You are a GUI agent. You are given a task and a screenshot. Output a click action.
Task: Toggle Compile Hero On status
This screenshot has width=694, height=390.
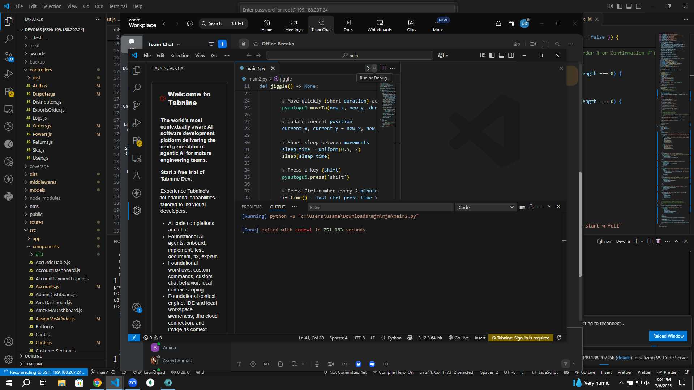393,372
